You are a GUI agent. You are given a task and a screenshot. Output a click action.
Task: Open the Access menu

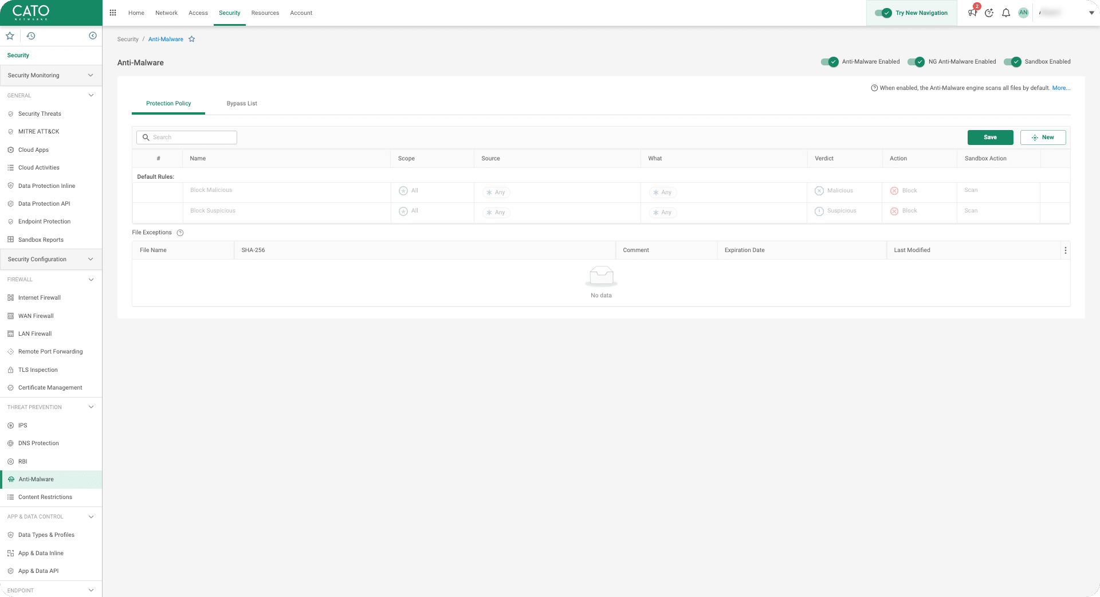pos(198,13)
